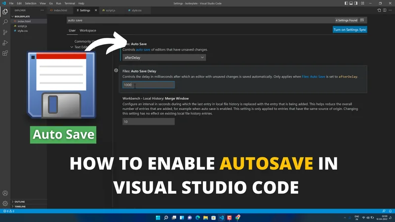This screenshot has height=222, width=395.
Task: Expand the Outline section
Action: click(x=20, y=202)
